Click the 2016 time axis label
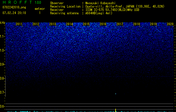 [103, 24]
